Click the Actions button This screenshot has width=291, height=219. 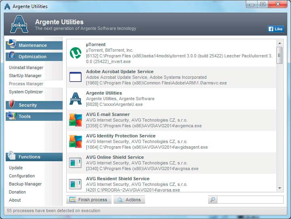click(x=129, y=200)
